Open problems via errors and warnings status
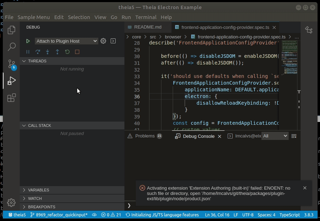This screenshot has height=221, width=320. pyautogui.click(x=111, y=215)
